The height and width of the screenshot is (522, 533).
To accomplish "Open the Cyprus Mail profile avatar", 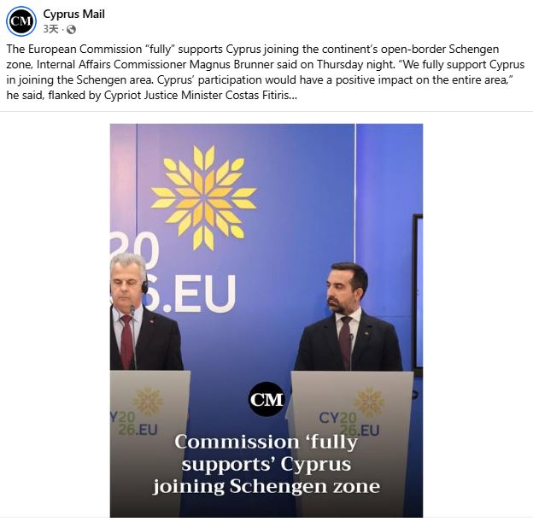I will tap(21, 21).
